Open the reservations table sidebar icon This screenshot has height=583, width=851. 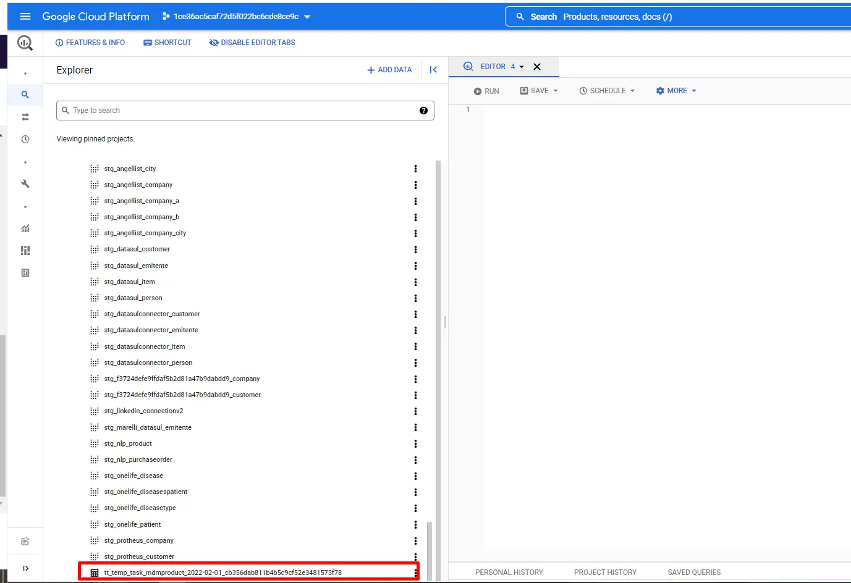point(25,273)
